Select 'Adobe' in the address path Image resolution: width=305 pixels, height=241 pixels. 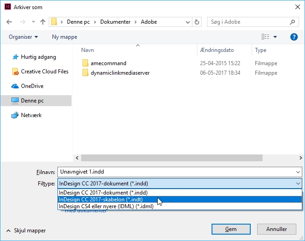point(149,22)
